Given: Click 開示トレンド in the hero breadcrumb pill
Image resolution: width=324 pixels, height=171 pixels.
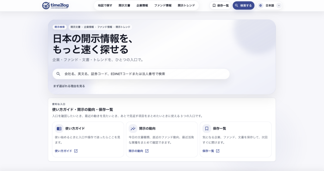Looking at the screenshot, I should tap(123, 27).
